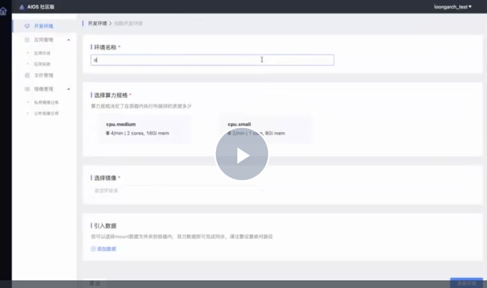Viewport: 487px width, 288px height.
Task: Click the 应用管理 grid icon in sidebar
Action: coord(27,40)
